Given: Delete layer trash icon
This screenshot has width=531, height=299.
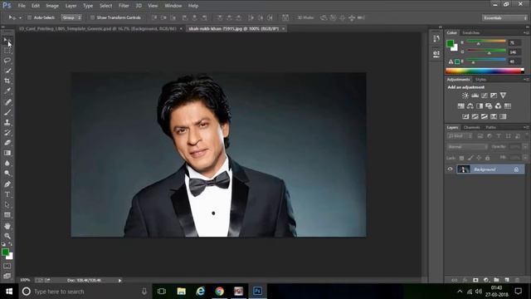Looking at the screenshot, I should 517,280.
